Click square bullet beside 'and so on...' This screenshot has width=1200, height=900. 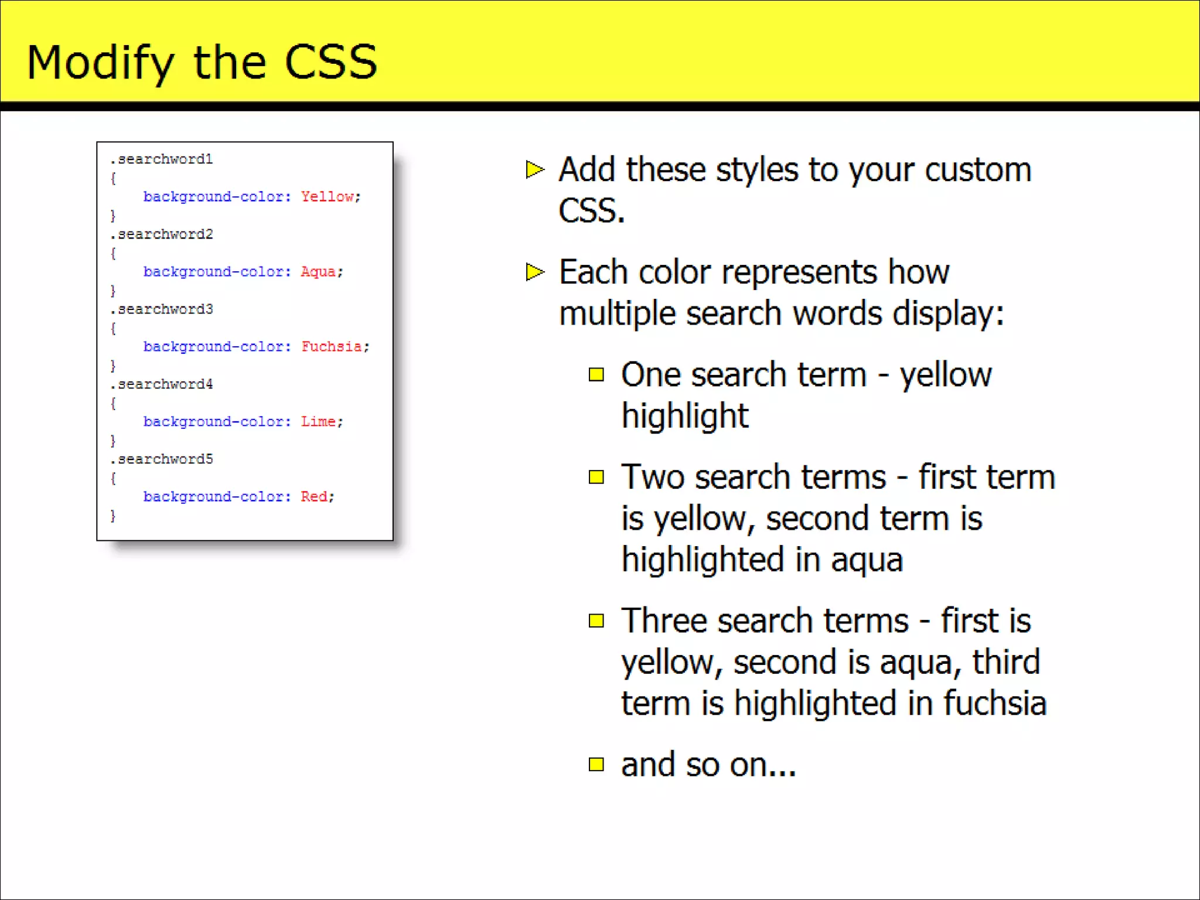pyautogui.click(x=596, y=764)
